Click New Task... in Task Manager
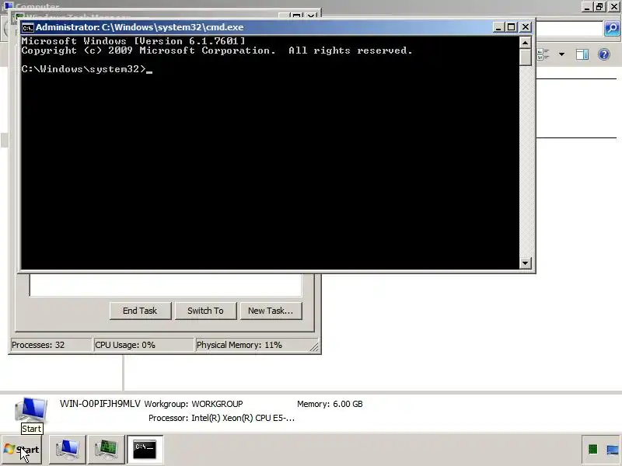This screenshot has width=622, height=466. (271, 311)
